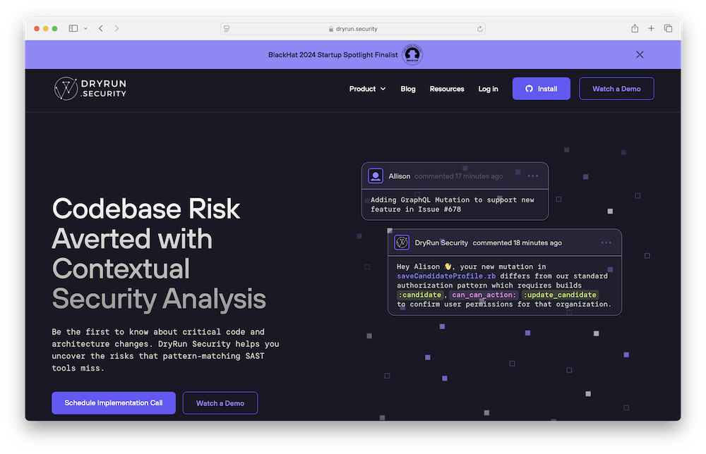Screen dimensions: 706x454
Task: Click saveCandidateProfile.rb in the comment
Action: pos(446,276)
